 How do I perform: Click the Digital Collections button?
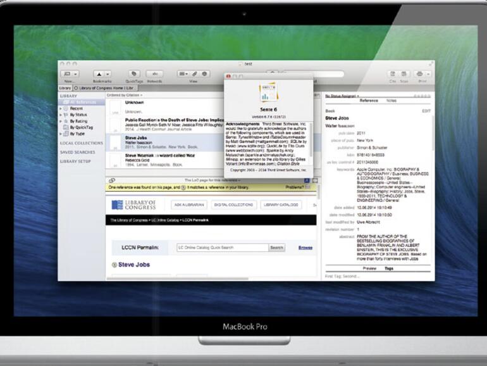tap(233, 205)
